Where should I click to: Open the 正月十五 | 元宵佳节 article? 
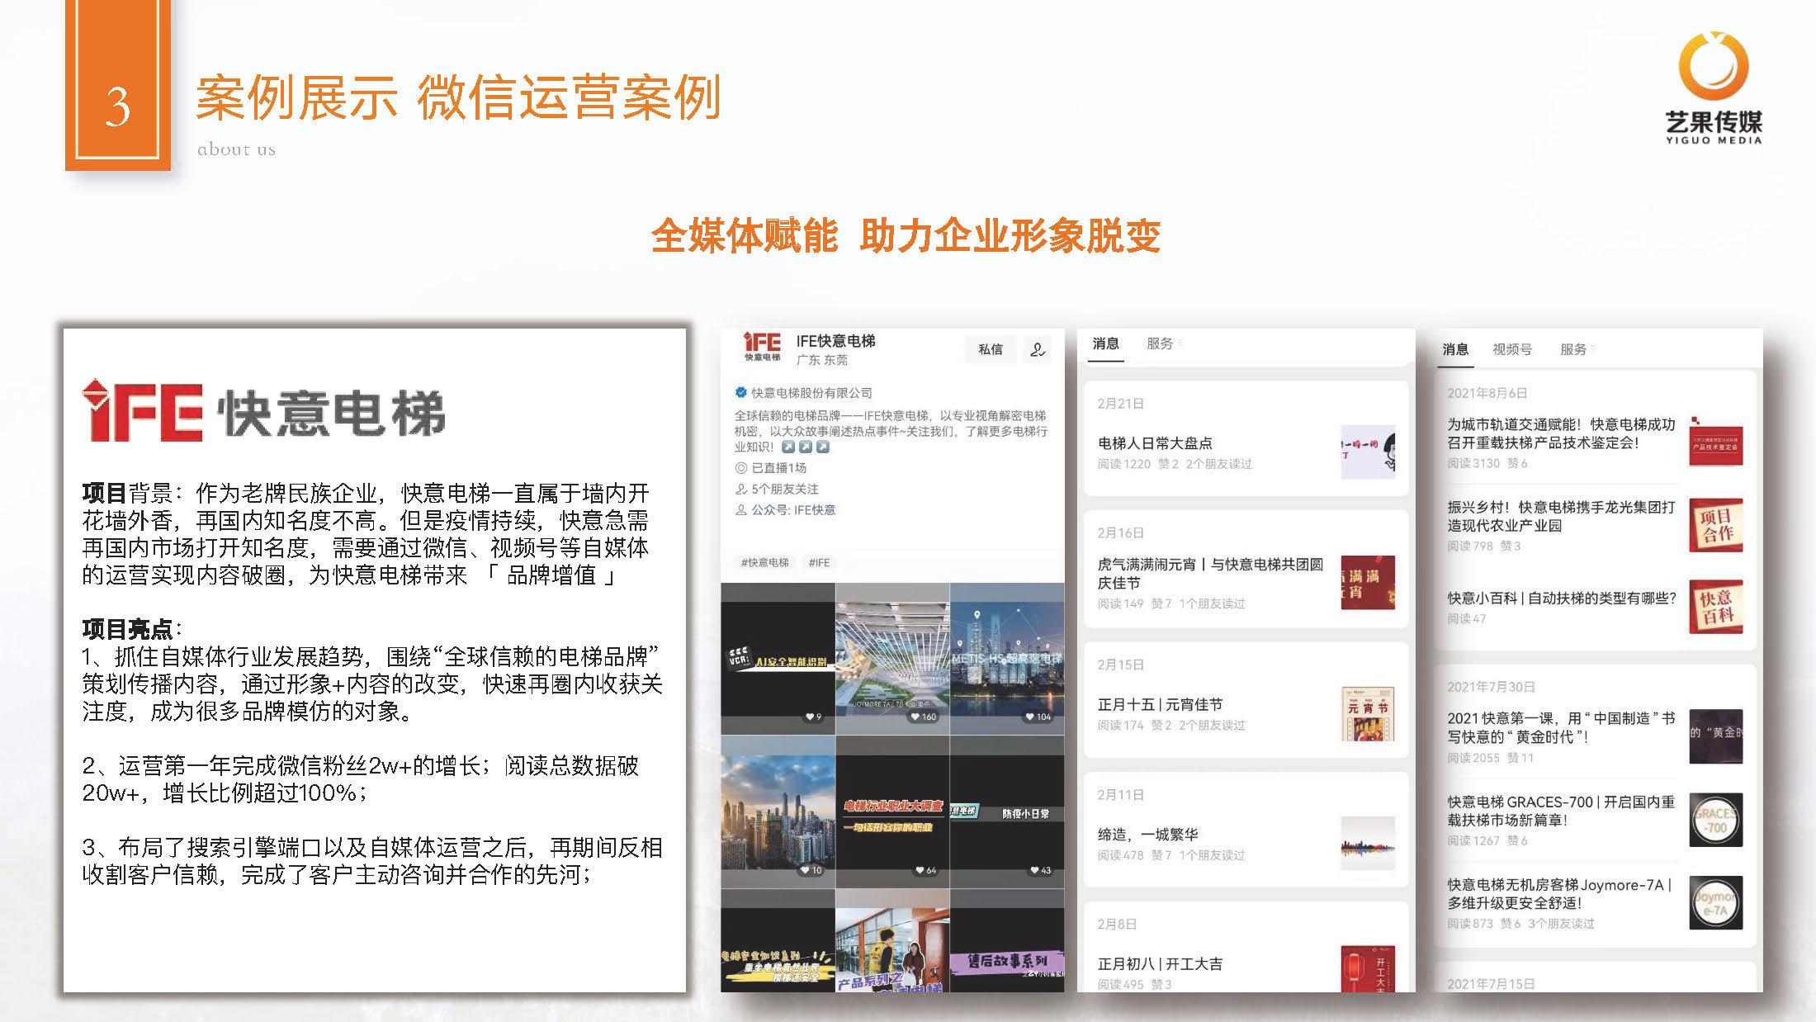click(1160, 704)
